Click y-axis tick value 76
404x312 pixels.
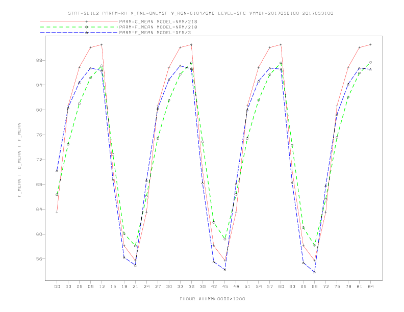click(x=39, y=135)
